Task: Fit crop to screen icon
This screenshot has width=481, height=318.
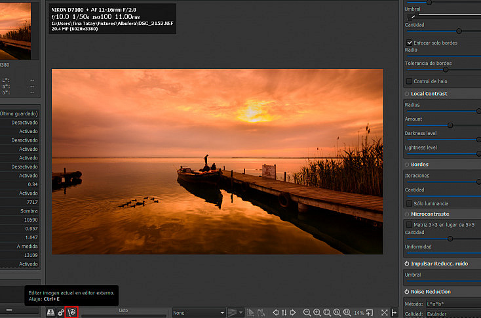Action: point(337,313)
